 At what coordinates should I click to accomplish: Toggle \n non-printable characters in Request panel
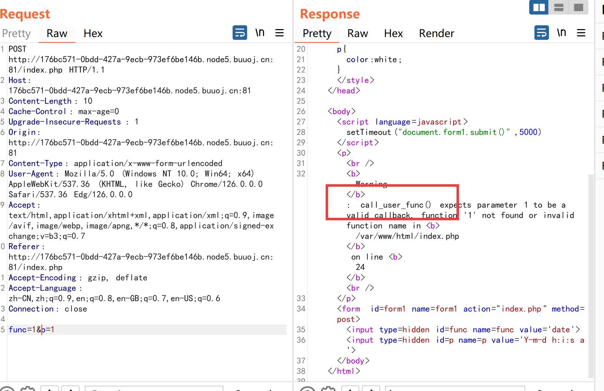(x=260, y=33)
